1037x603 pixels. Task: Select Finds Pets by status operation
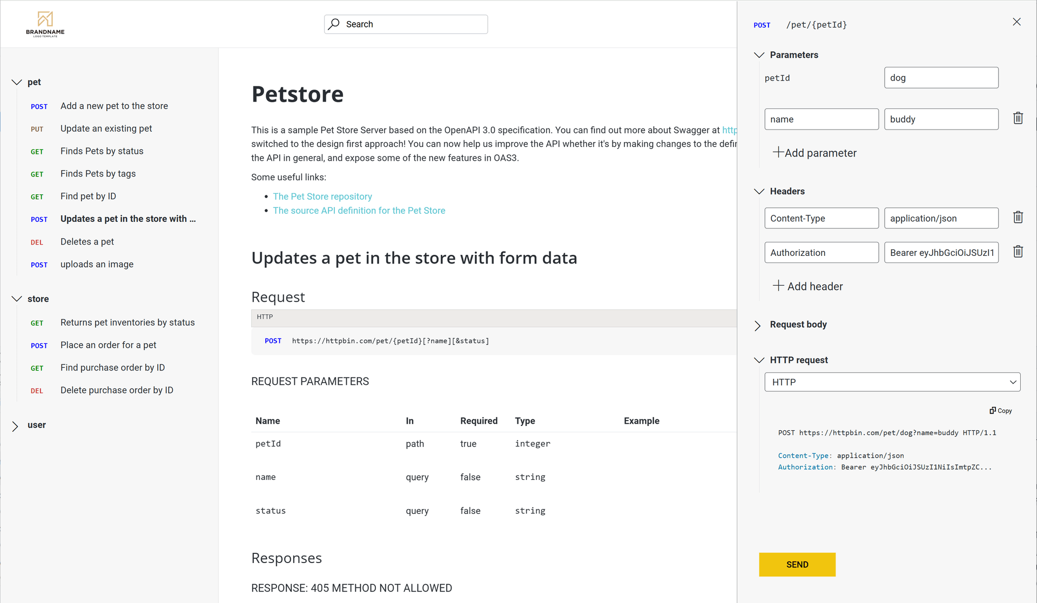(x=102, y=151)
